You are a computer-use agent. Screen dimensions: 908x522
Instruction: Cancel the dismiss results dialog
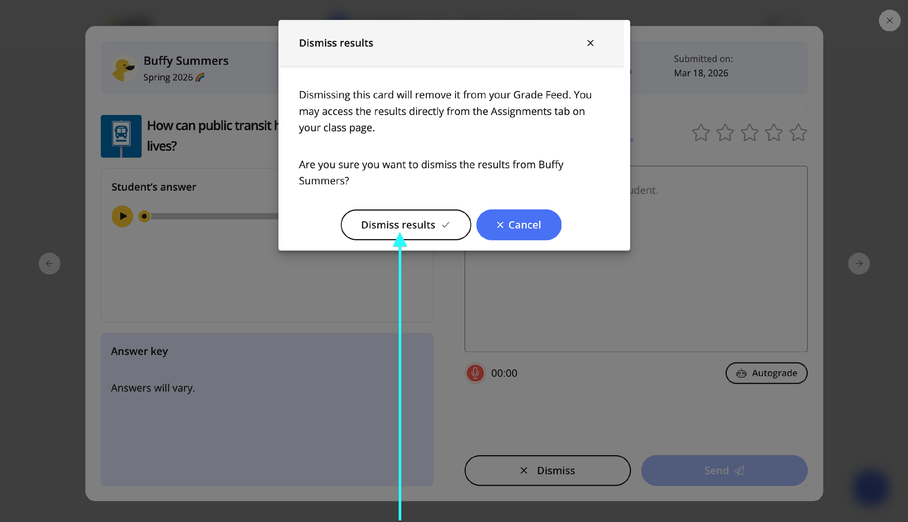(x=518, y=225)
